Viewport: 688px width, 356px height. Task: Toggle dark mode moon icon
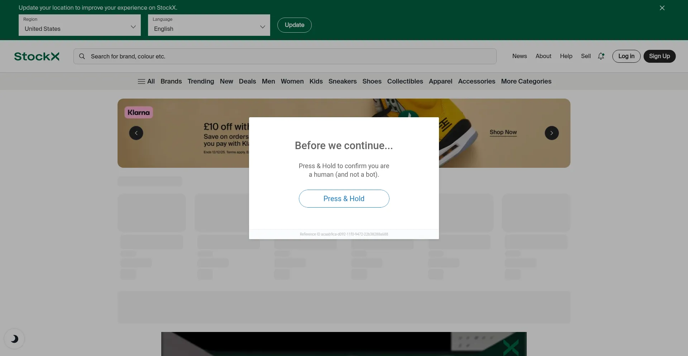click(14, 339)
